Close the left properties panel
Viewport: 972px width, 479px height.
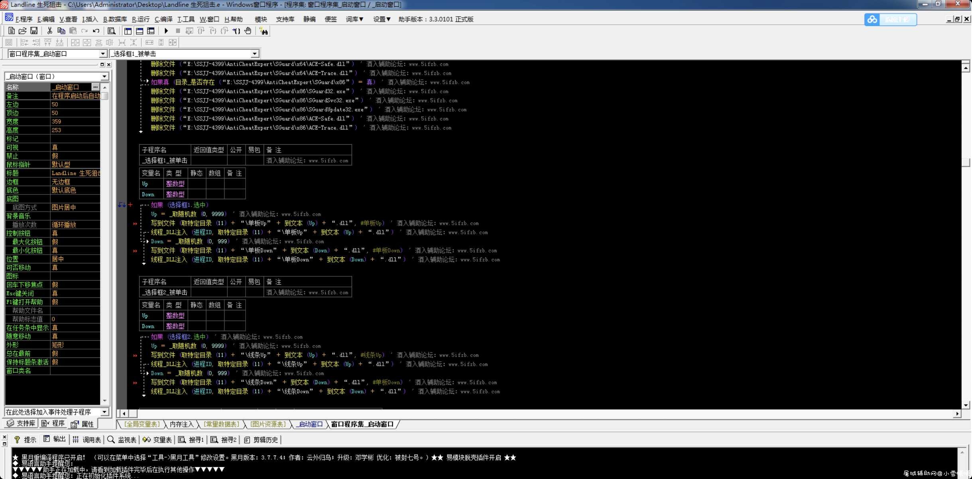109,64
